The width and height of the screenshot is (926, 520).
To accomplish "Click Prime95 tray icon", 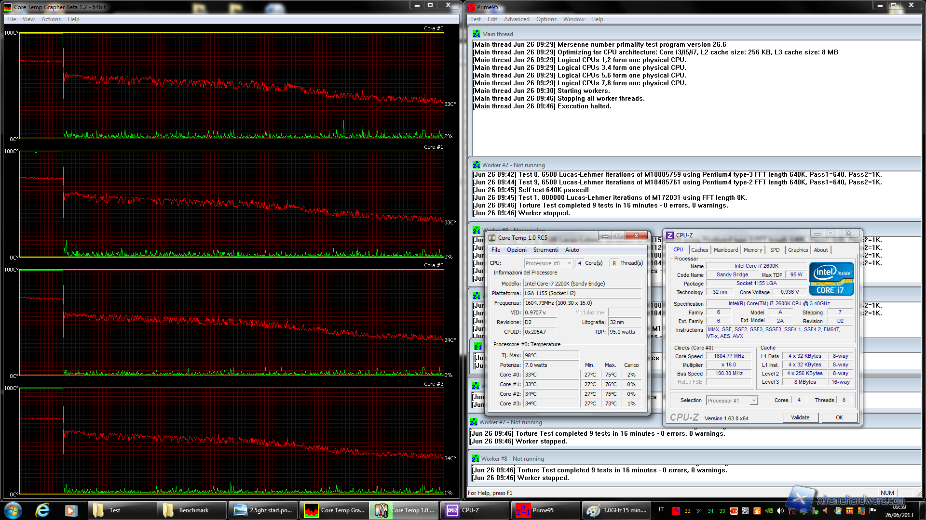I will click(676, 511).
